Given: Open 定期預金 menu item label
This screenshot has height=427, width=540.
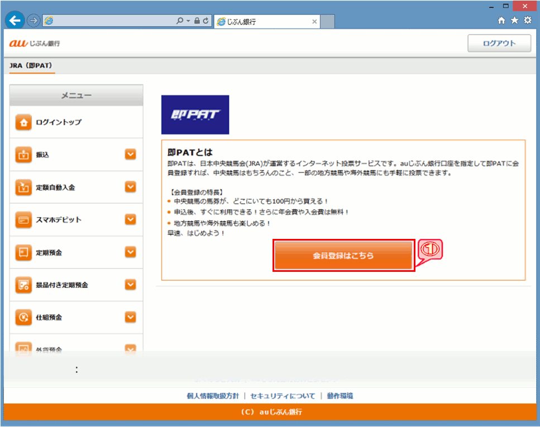Looking at the screenshot, I should 49,252.
